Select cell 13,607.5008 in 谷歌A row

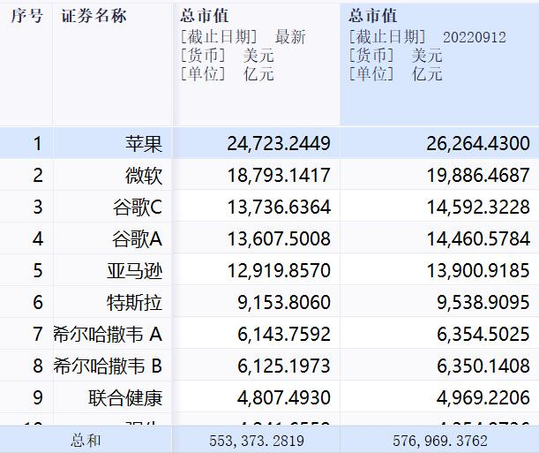point(279,238)
